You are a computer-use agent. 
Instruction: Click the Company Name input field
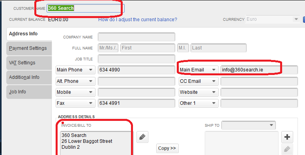pyautogui.click(x=137, y=37)
